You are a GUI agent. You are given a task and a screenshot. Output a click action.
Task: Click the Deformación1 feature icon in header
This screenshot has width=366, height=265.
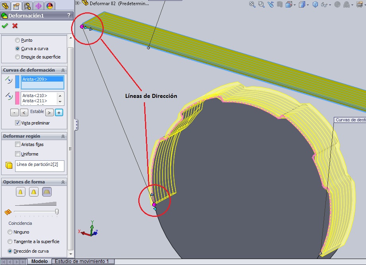pos(4,16)
